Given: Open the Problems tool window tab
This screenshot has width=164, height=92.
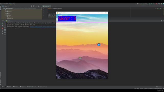Looking at the screenshot, I should 16,87.
